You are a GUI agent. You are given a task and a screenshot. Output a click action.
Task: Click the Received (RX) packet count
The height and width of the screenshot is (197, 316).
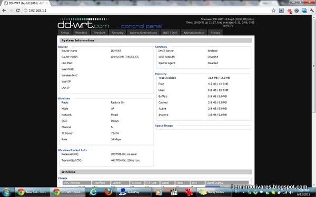[x=124, y=154]
